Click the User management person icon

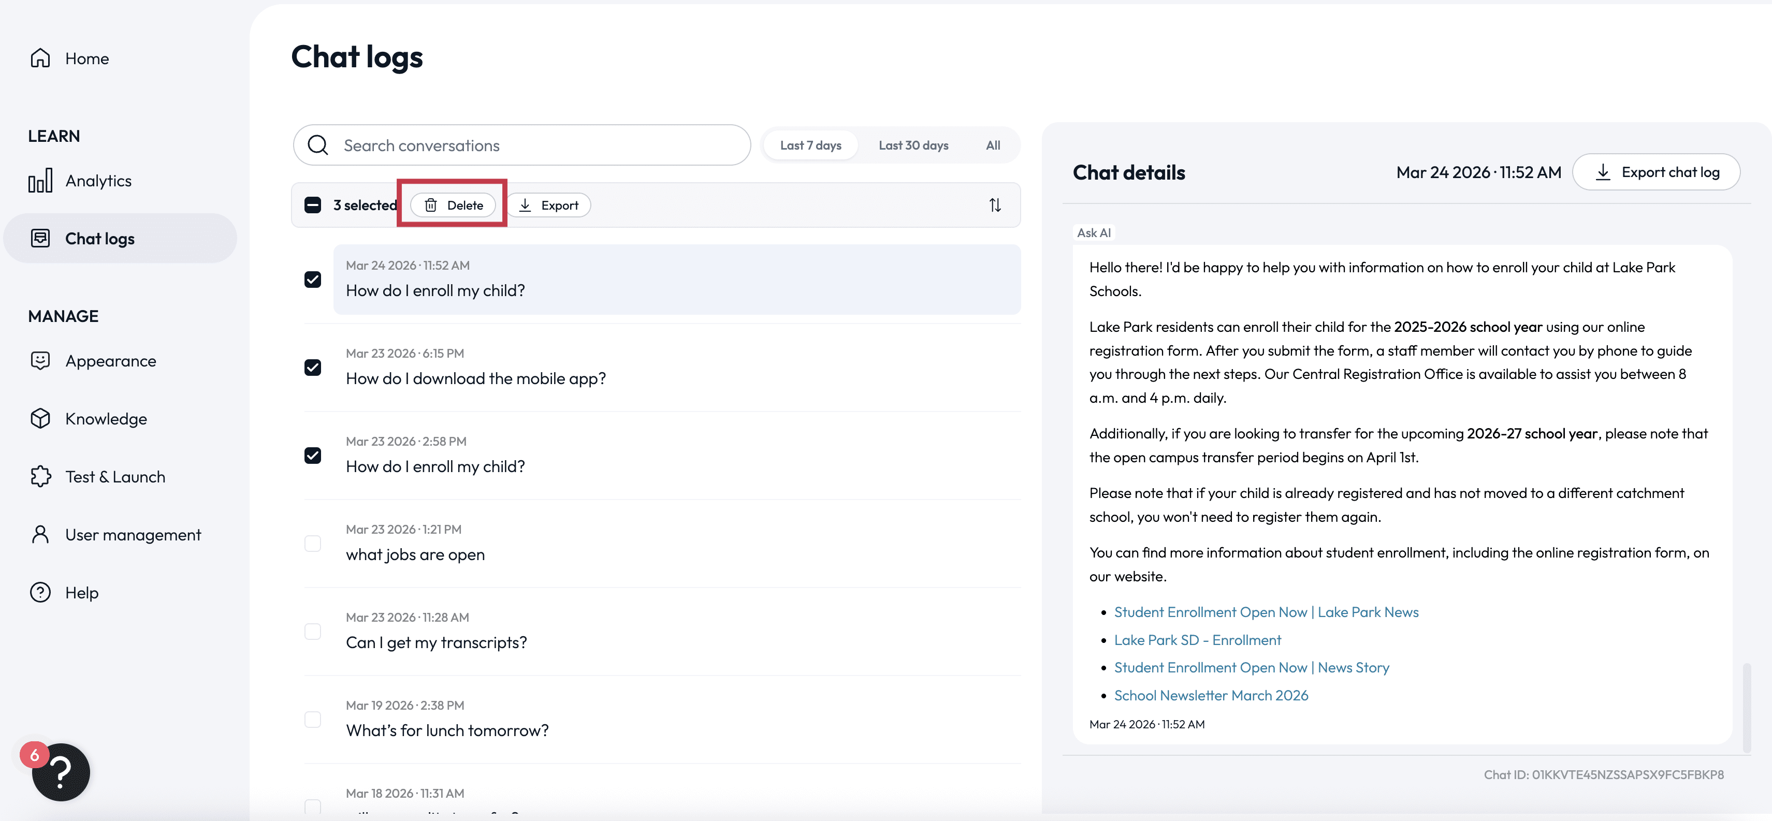[x=40, y=534]
